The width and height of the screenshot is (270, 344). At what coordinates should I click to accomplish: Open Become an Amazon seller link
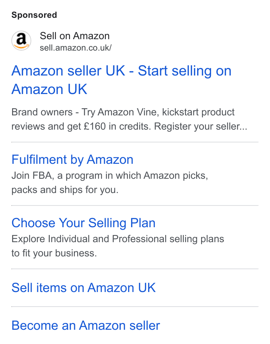point(86,325)
